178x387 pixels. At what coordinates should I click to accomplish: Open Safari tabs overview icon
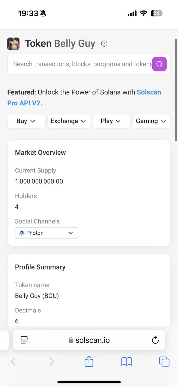pos(164,362)
